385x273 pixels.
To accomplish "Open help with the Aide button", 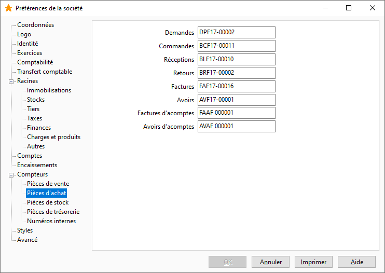I will pyautogui.click(x=356, y=262).
